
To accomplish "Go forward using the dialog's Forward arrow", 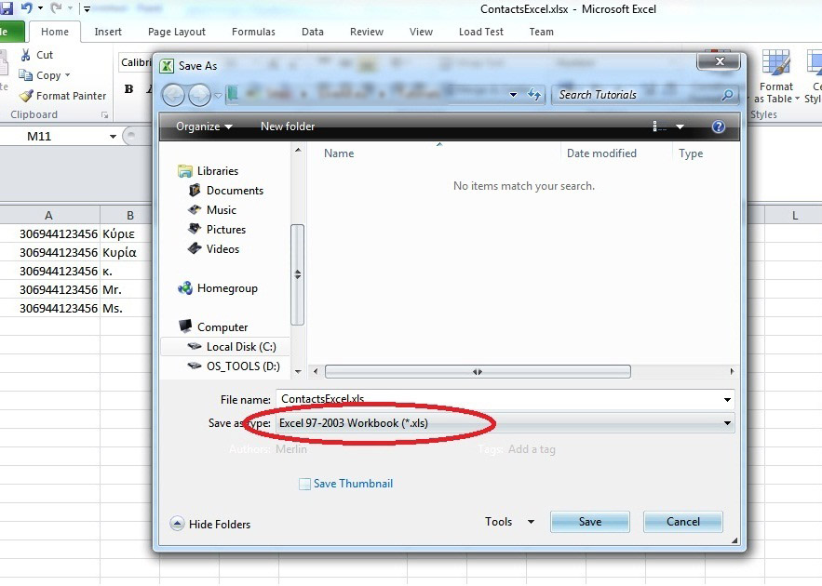I will [199, 95].
